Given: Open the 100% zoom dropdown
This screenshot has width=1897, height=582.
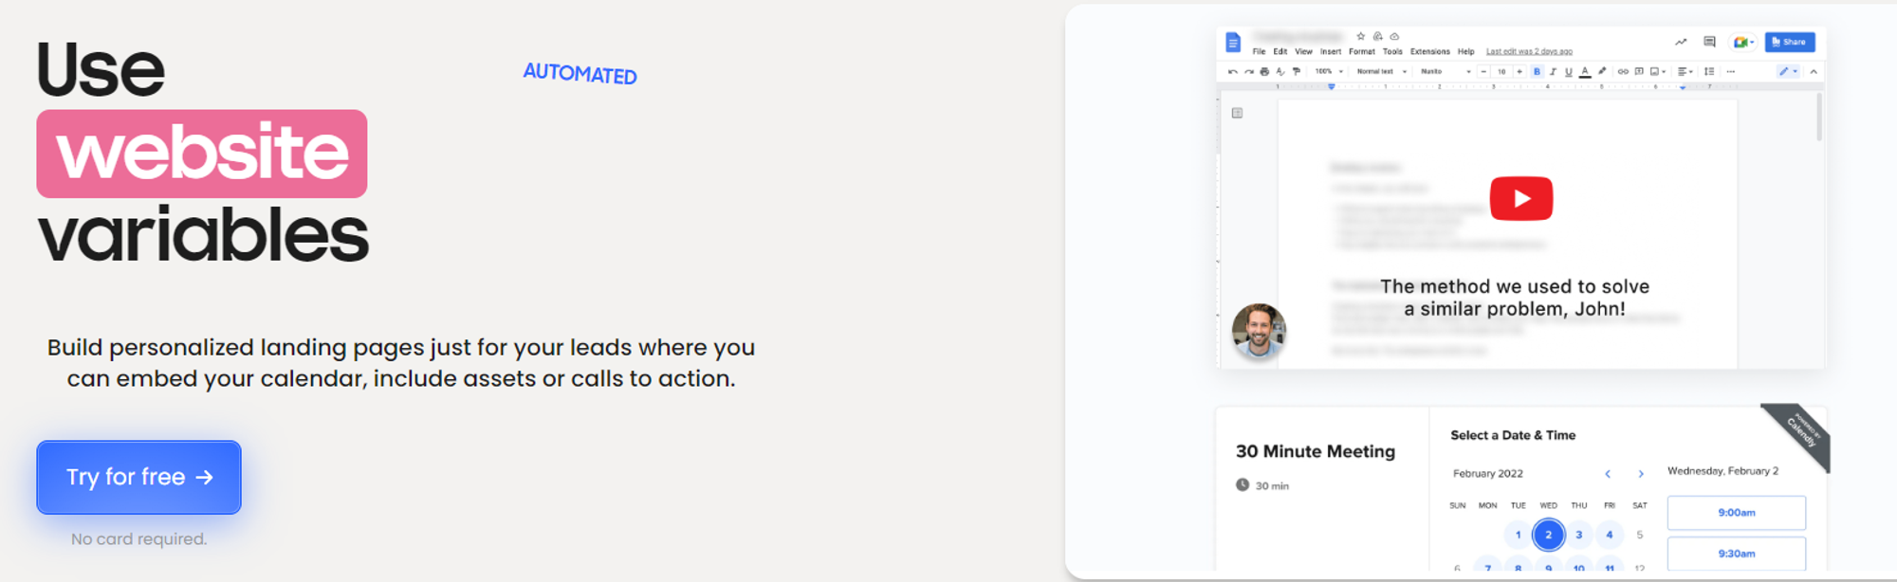Looking at the screenshot, I should (1329, 71).
